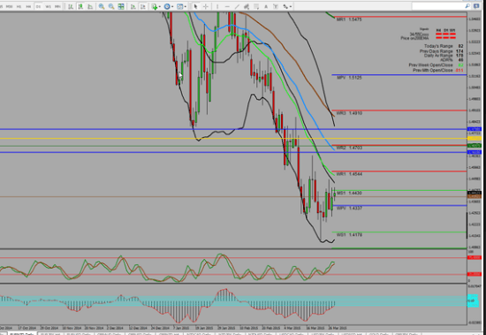This screenshot has height=335, width=486.
Task: Pick the vertical line drawing tool
Action: (x=217, y=6)
